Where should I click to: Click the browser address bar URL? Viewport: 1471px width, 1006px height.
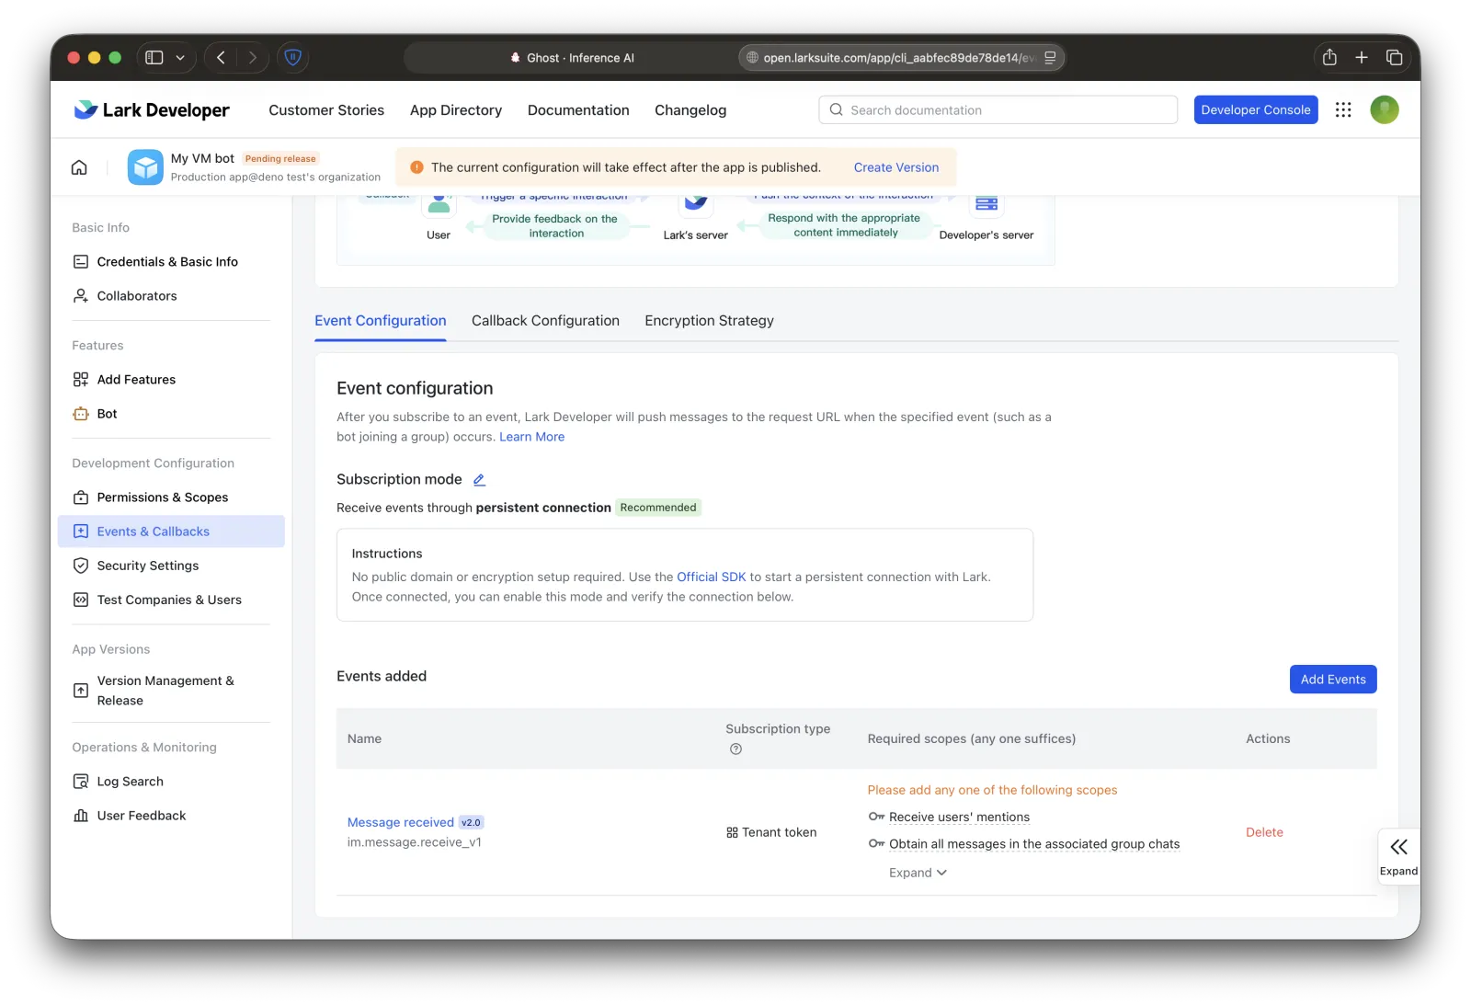(x=901, y=58)
